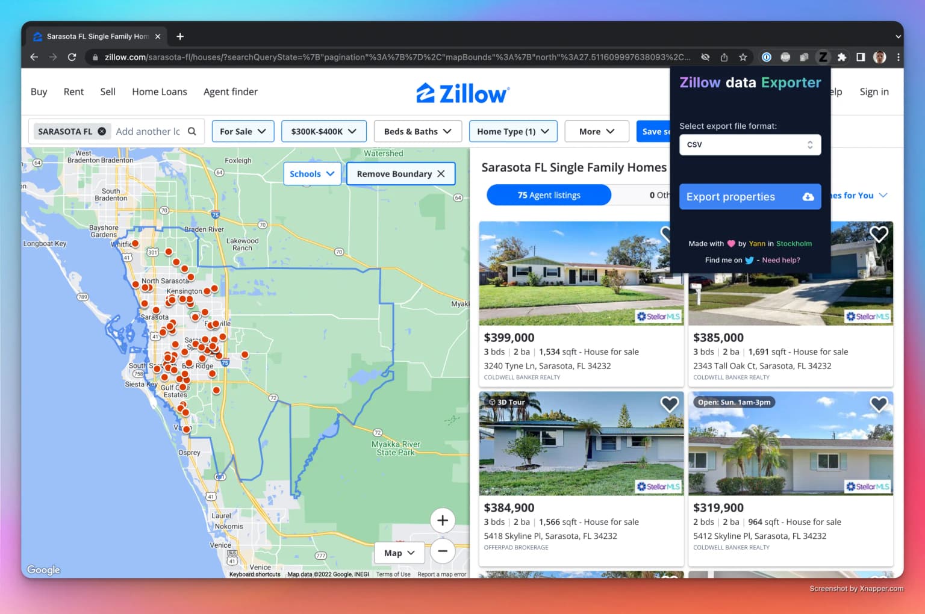Viewport: 925px width, 614px height.
Task: Open Chrome three-dot menu
Action: coord(898,57)
